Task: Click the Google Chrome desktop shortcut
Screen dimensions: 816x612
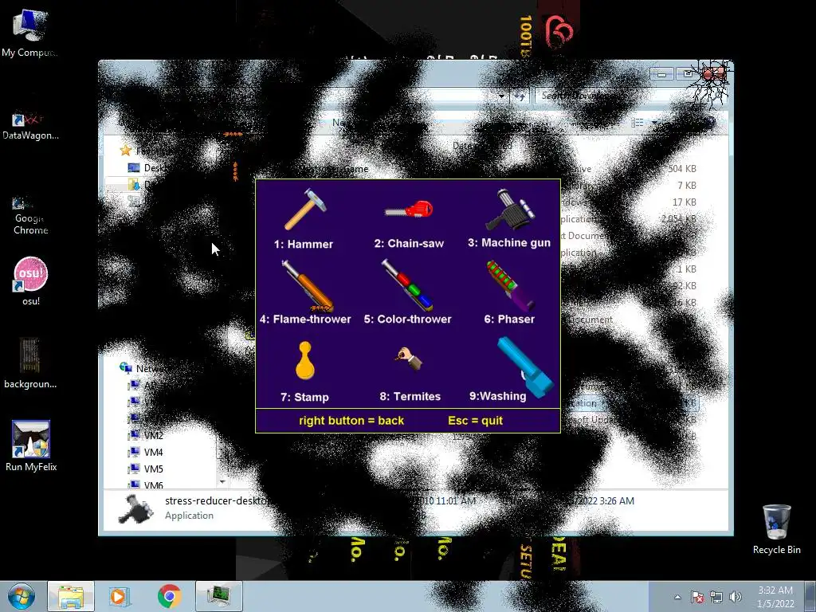Action: [30, 216]
